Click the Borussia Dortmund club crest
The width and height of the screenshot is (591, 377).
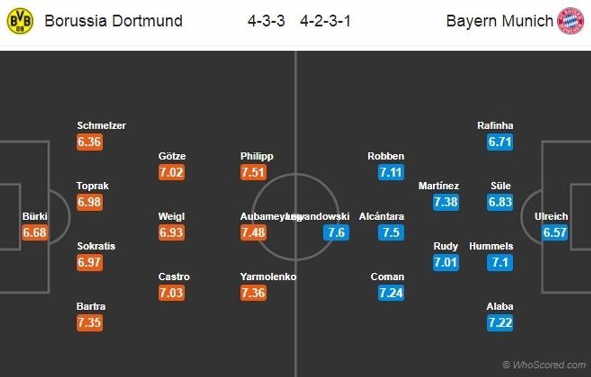(21, 21)
